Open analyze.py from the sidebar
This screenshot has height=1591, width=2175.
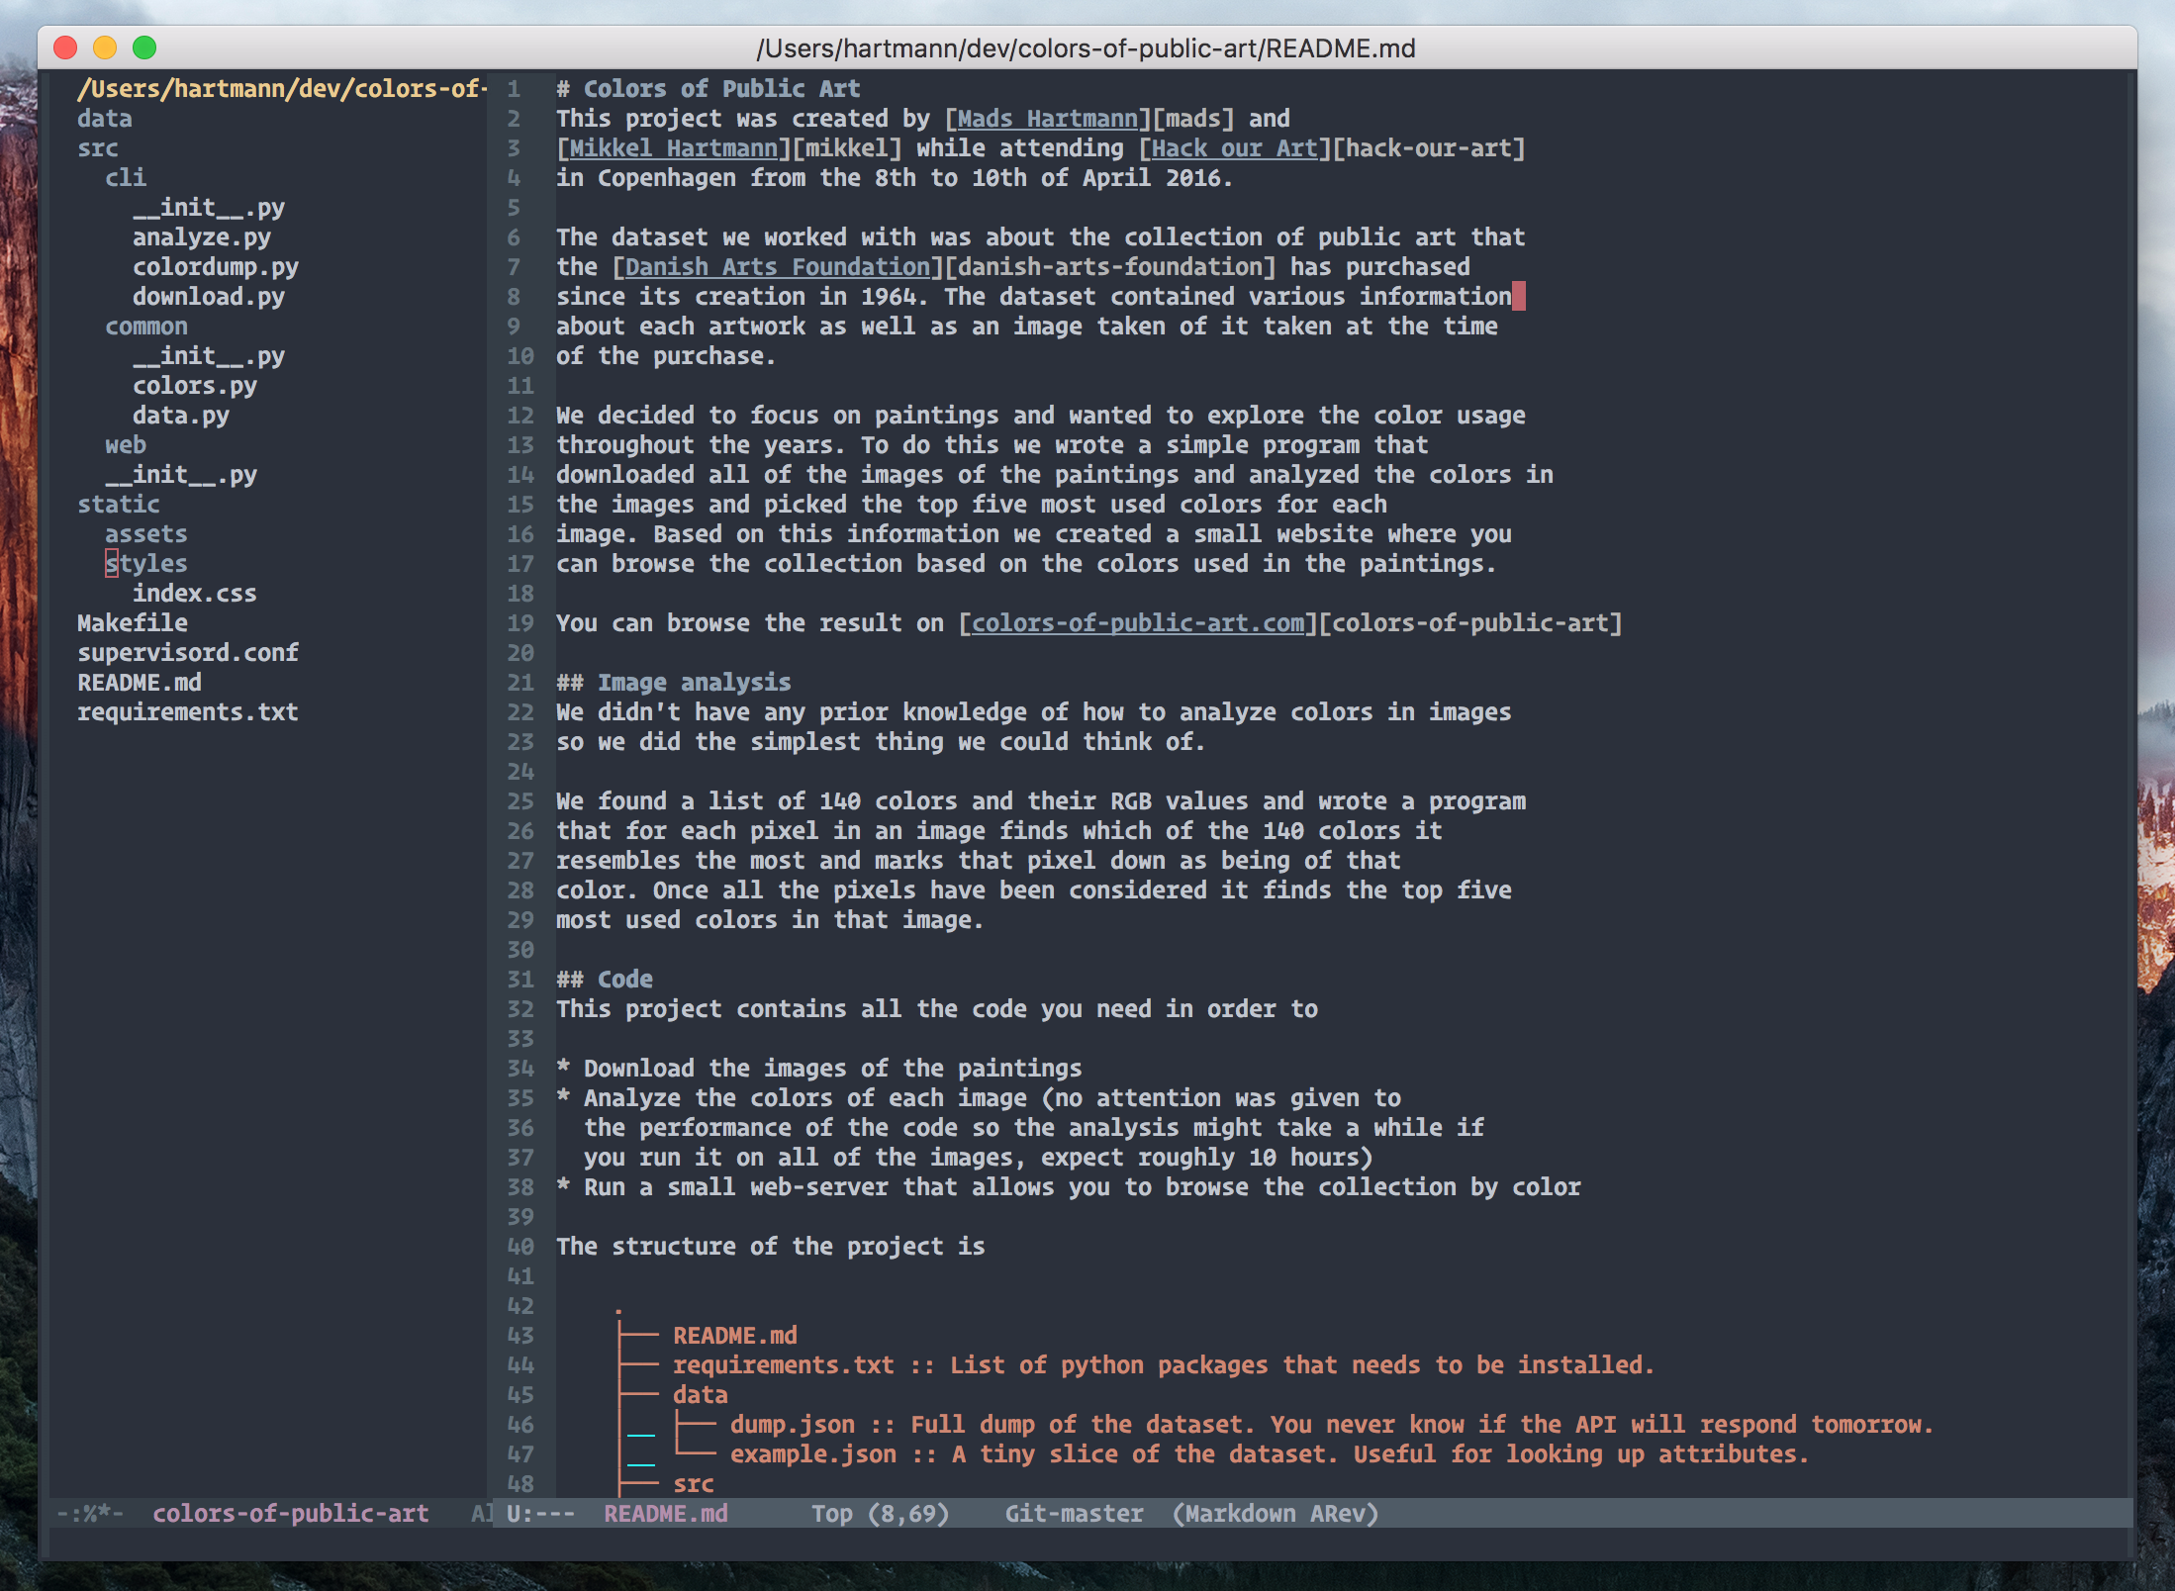coord(201,237)
